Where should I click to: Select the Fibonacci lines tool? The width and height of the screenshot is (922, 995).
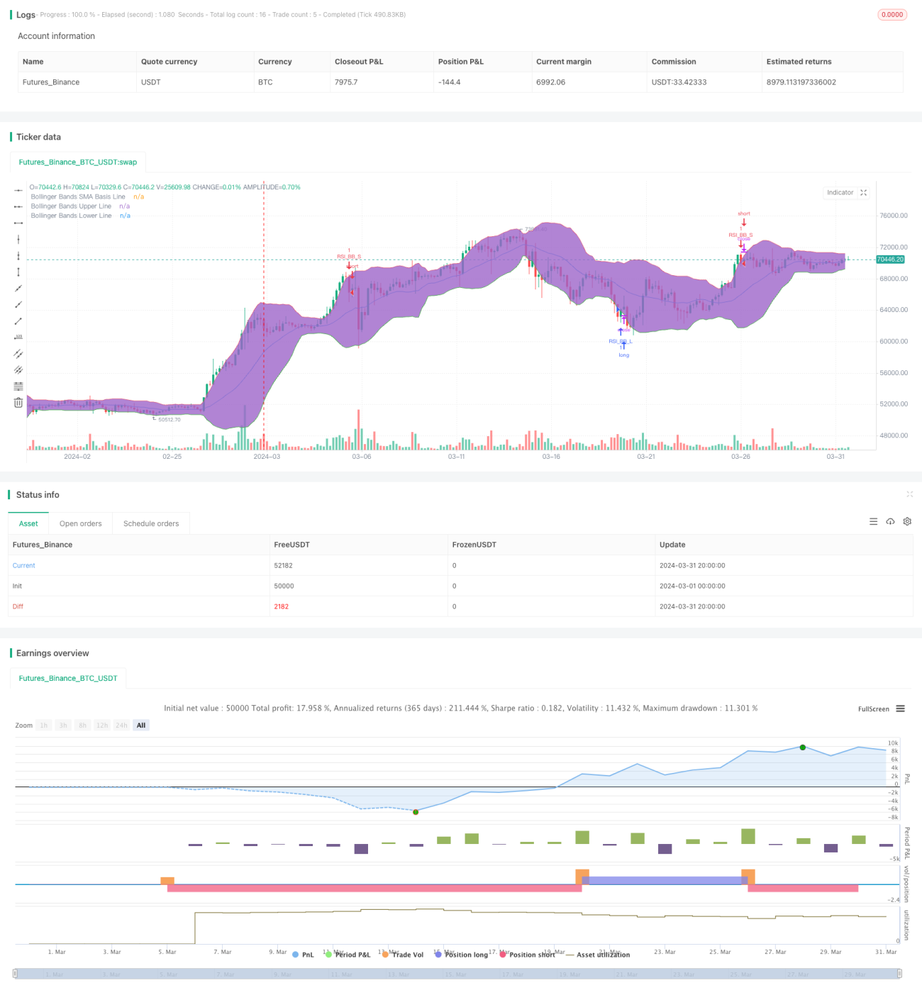click(x=18, y=387)
